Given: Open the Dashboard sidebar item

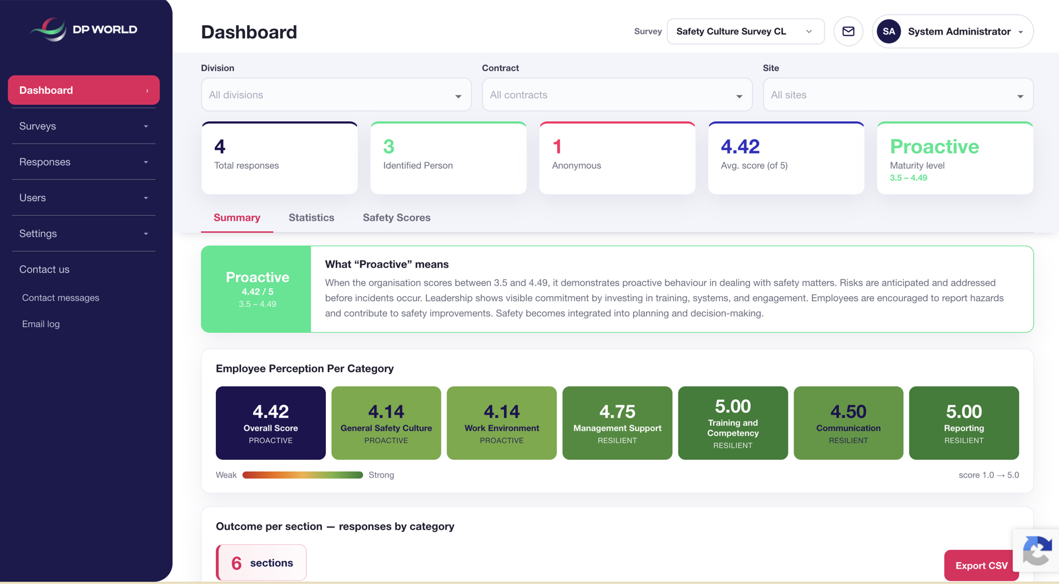Looking at the screenshot, I should pos(84,90).
